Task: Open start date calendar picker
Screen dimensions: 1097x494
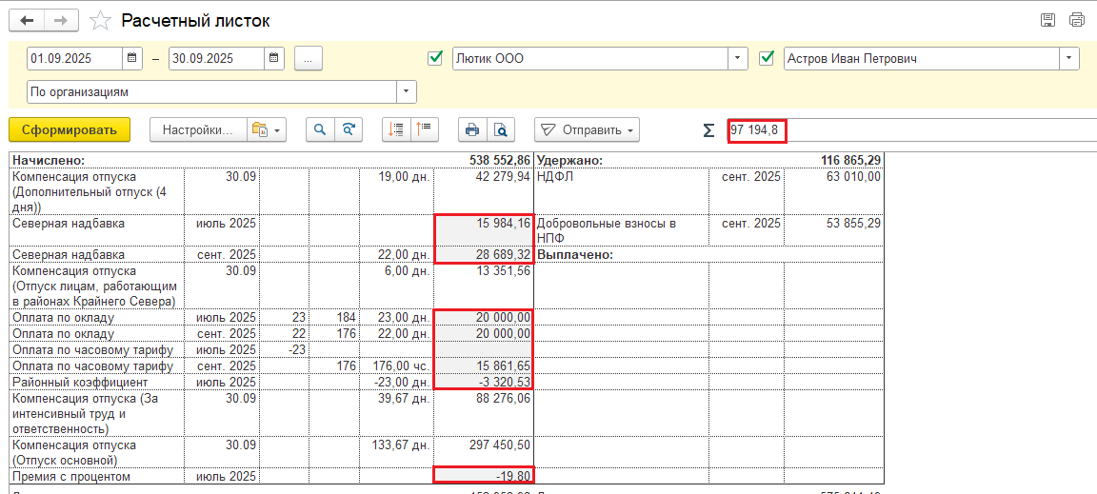Action: [132, 59]
